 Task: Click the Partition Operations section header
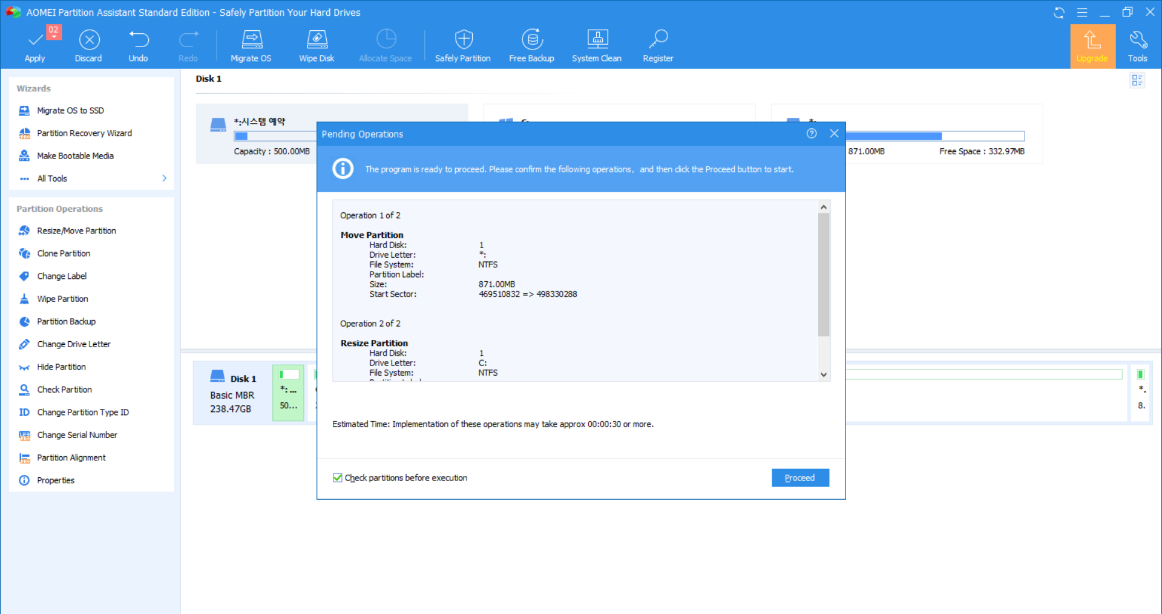59,209
